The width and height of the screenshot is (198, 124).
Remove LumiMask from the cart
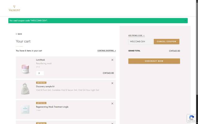point(112,60)
